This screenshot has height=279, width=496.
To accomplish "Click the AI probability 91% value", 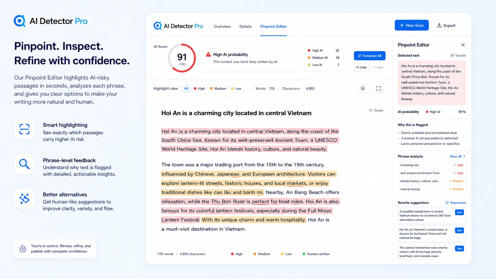I will tap(462, 112).
